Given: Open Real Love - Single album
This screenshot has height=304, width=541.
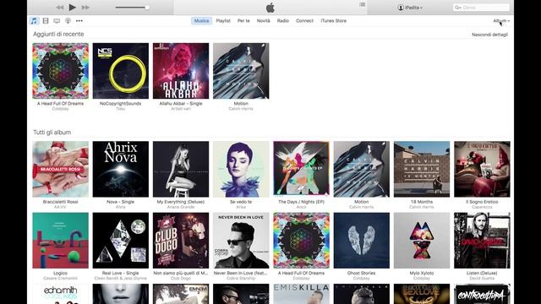Looking at the screenshot, I should tap(121, 240).
